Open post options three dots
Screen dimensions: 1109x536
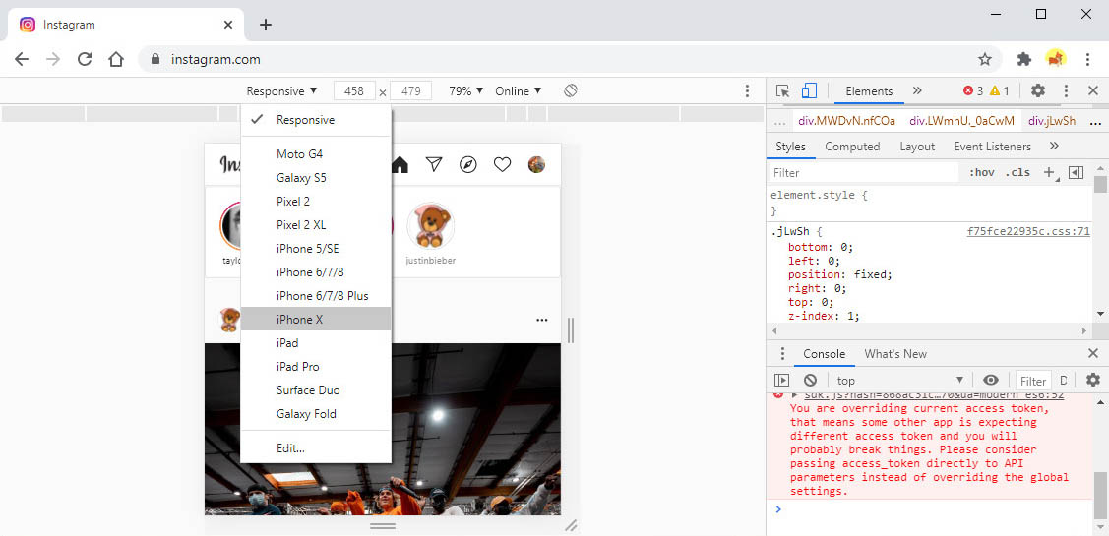click(x=542, y=320)
